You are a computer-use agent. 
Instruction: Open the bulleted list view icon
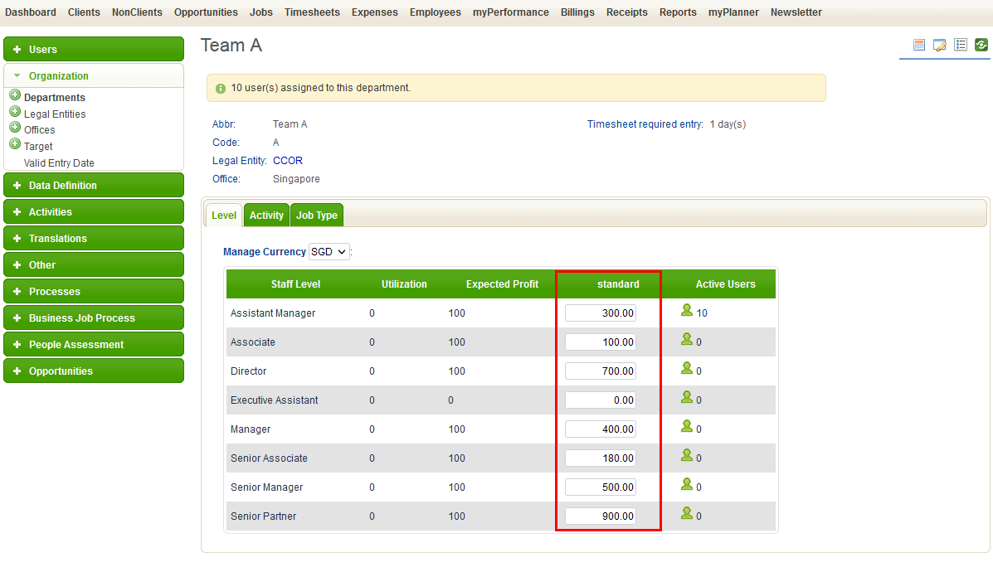961,45
